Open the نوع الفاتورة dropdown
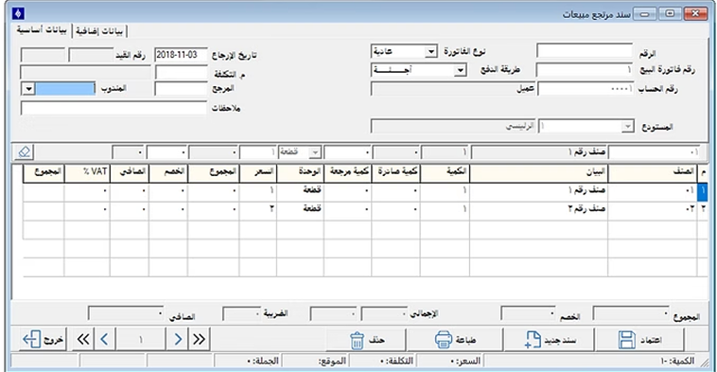This screenshot has width=717, height=372. tap(430, 52)
